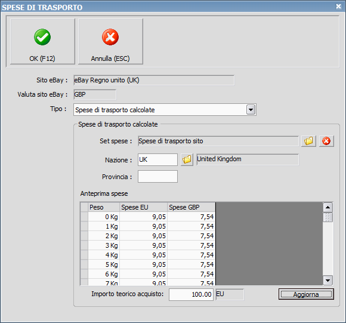Click the row selector beside 3 Kg
Image resolution: width=346 pixels, height=323 pixels.
point(84,245)
